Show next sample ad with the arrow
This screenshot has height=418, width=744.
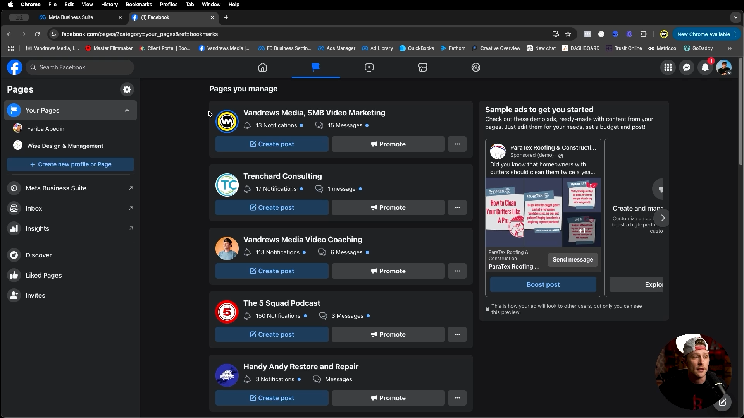pos(663,218)
